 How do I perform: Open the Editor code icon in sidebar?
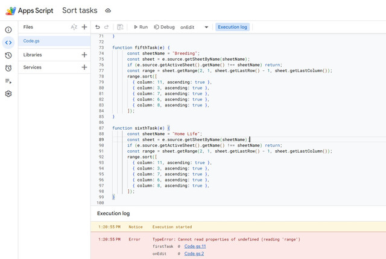tap(8, 43)
